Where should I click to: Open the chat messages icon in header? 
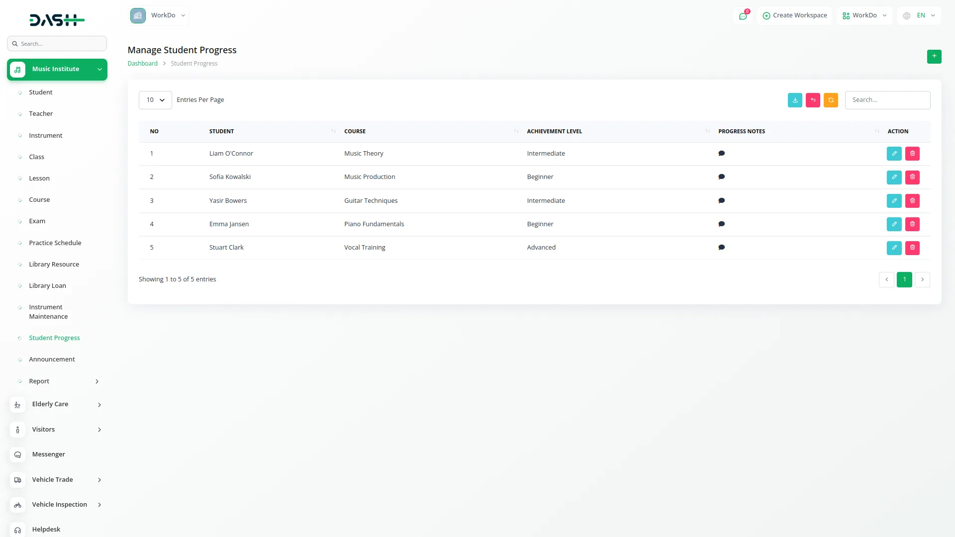point(743,16)
